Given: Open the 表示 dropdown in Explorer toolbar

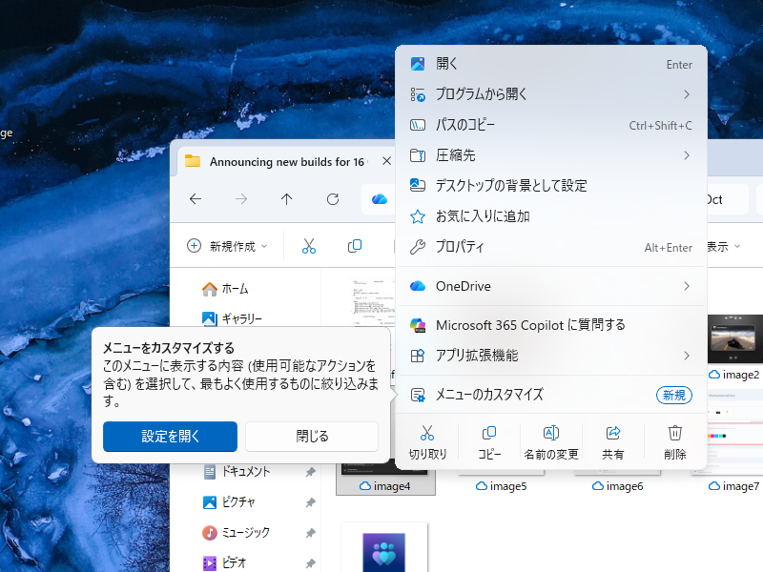Looking at the screenshot, I should [723, 247].
